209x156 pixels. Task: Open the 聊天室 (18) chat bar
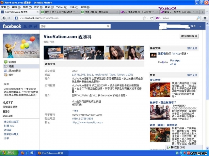tap(184, 147)
